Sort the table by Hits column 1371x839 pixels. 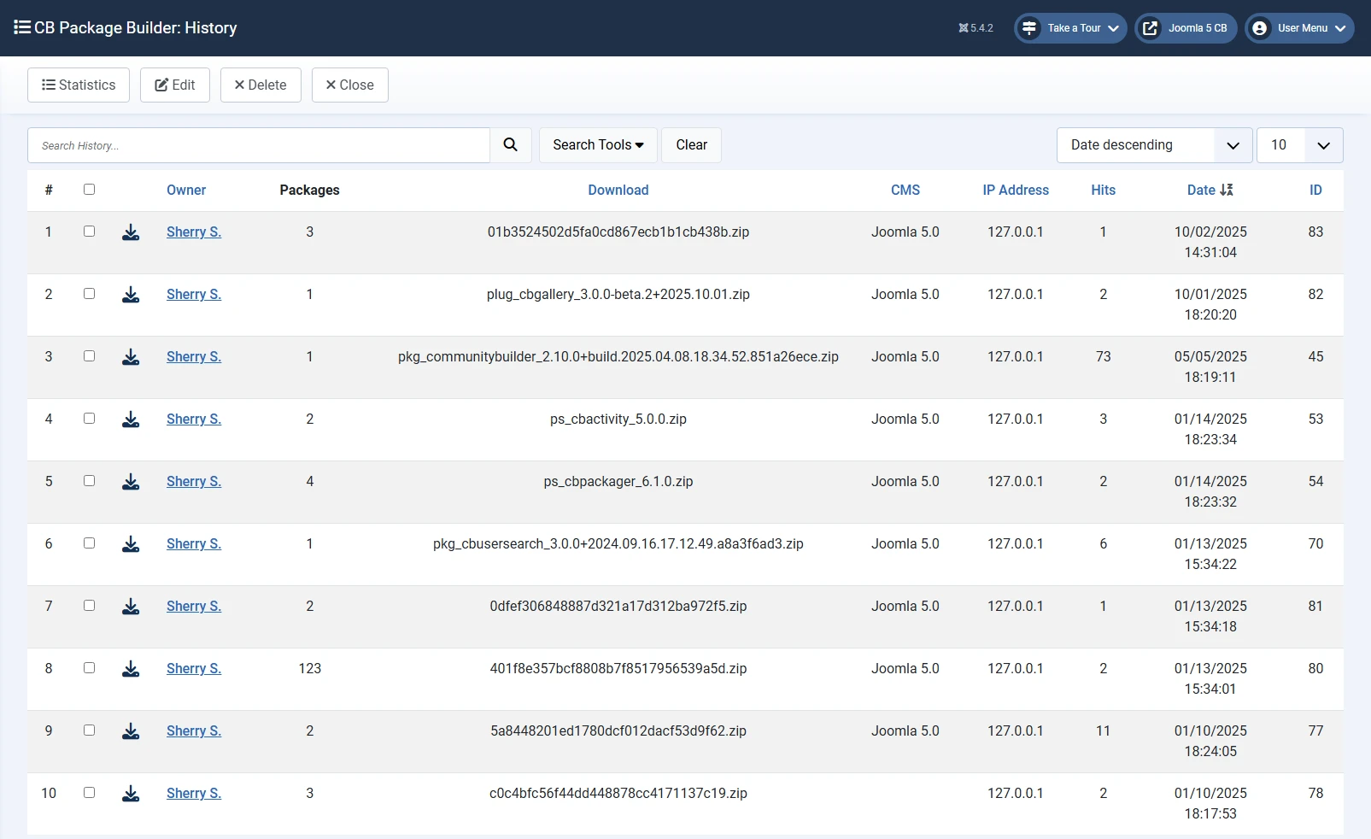coord(1103,191)
